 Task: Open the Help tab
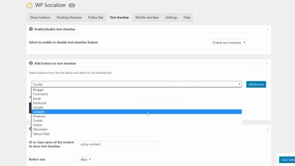(x=187, y=18)
